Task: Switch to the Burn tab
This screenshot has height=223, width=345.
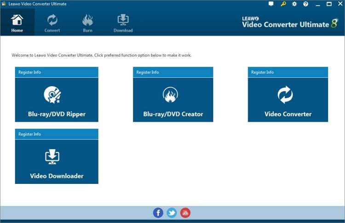Action: (x=87, y=23)
